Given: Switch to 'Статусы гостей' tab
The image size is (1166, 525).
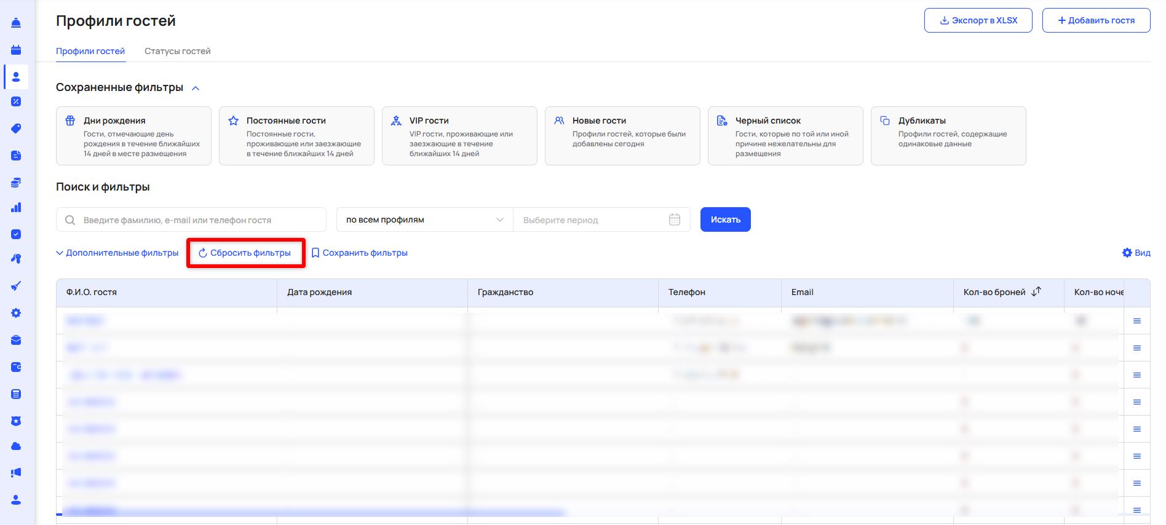Looking at the screenshot, I should (177, 51).
